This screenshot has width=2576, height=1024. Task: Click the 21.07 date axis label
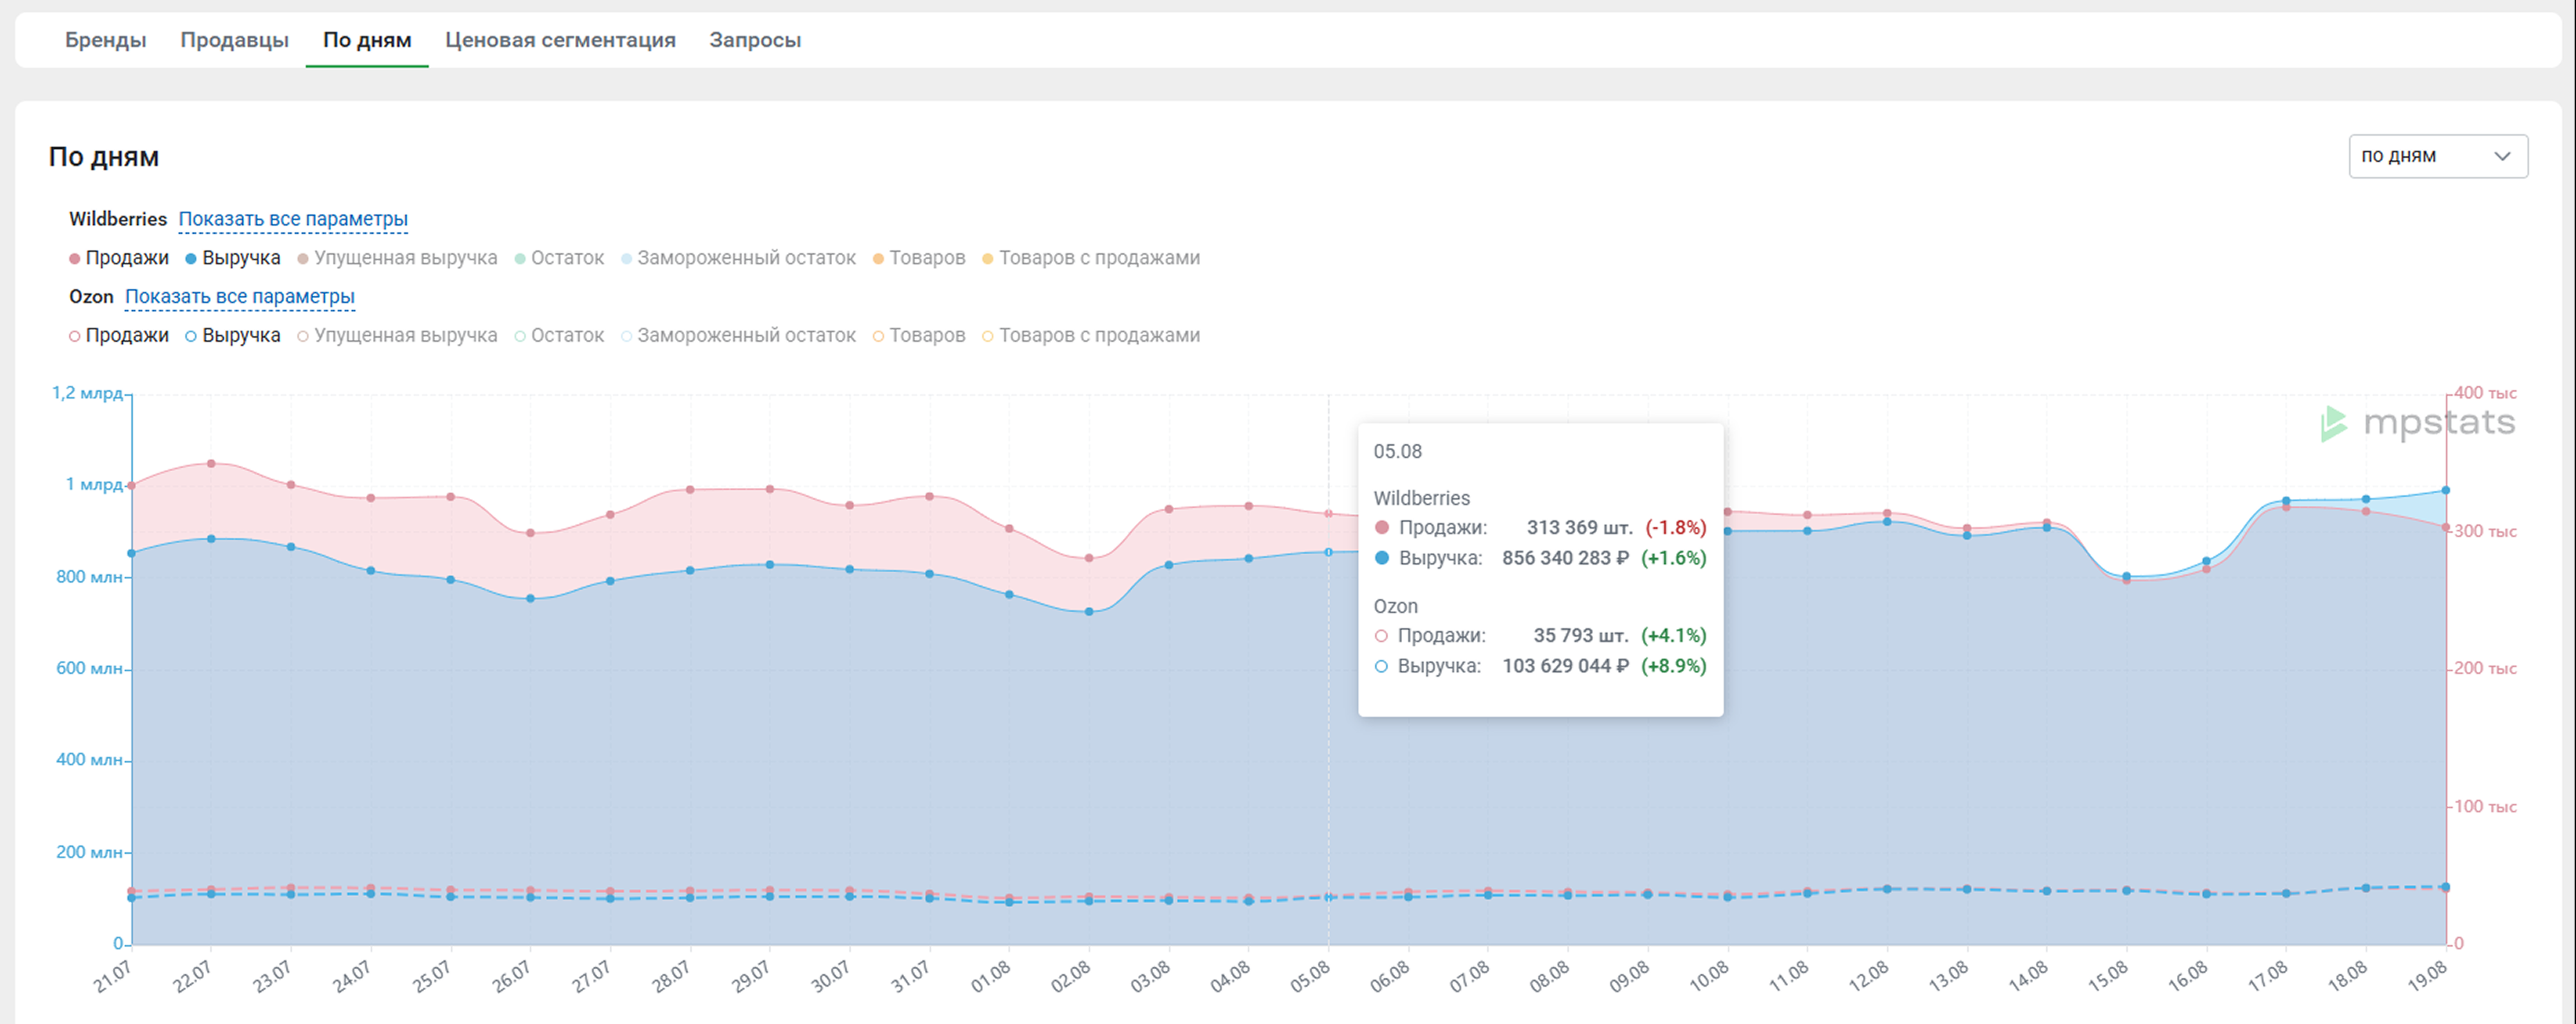coord(112,976)
